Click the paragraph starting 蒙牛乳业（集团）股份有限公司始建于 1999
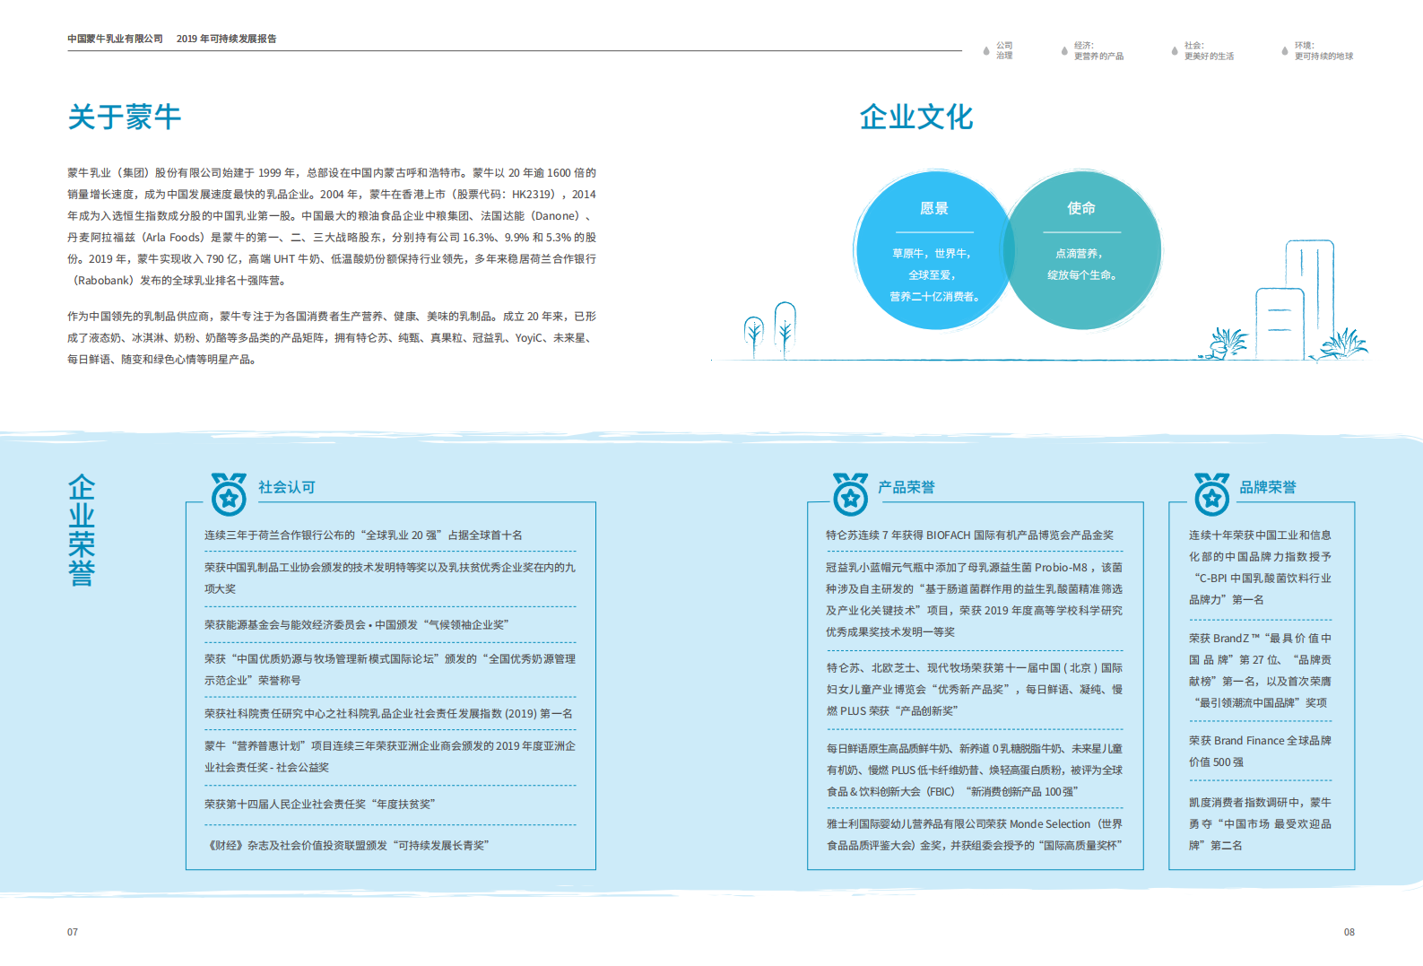The image size is (1423, 966). click(x=332, y=227)
